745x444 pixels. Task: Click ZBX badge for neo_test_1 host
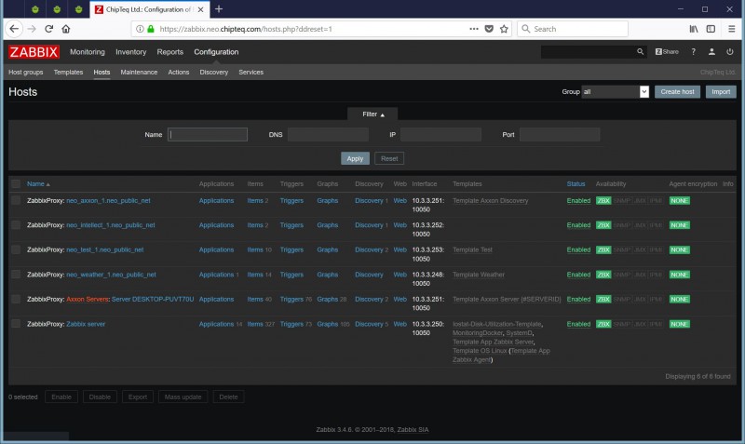click(x=603, y=249)
